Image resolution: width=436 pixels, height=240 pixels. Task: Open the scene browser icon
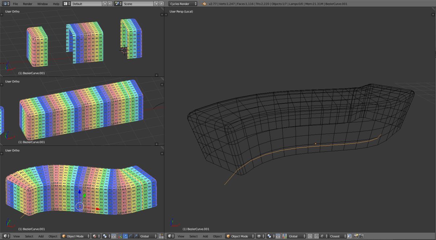pyautogui.click(x=118, y=4)
